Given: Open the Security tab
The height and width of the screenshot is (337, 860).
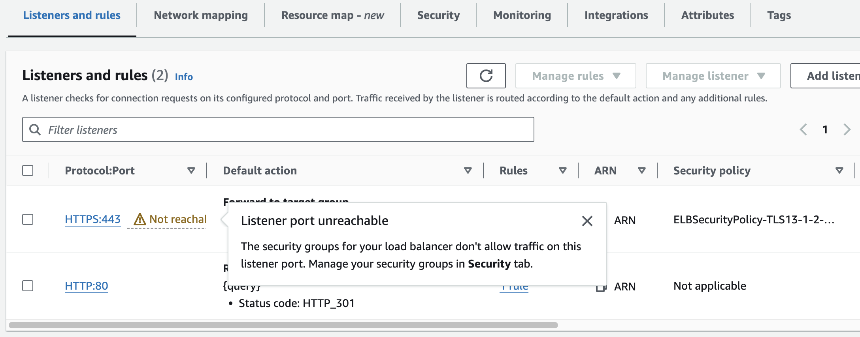Looking at the screenshot, I should tap(438, 15).
